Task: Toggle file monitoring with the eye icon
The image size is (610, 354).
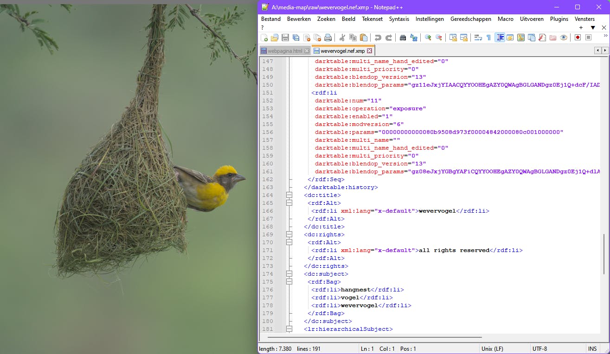Action: (x=564, y=38)
